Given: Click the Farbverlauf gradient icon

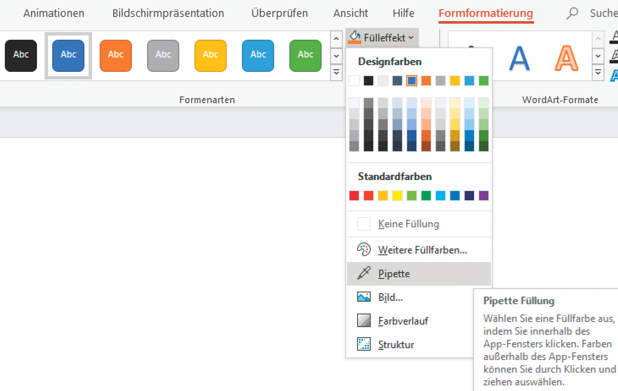Looking at the screenshot, I should [364, 321].
